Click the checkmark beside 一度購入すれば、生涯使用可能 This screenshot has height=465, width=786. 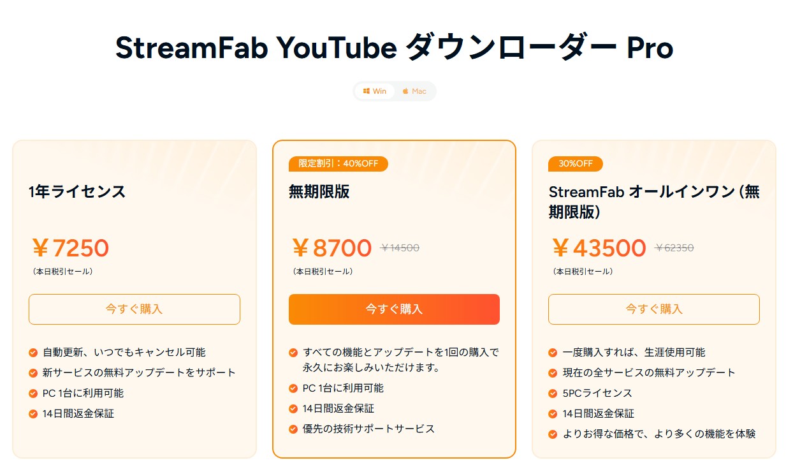pos(552,351)
